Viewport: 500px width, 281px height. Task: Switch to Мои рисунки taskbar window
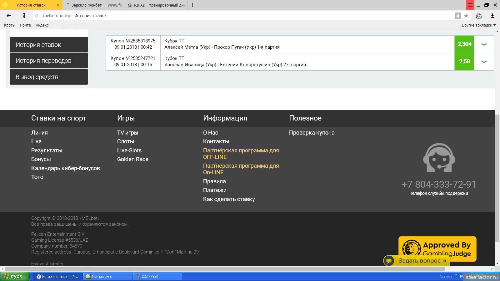(x=108, y=276)
